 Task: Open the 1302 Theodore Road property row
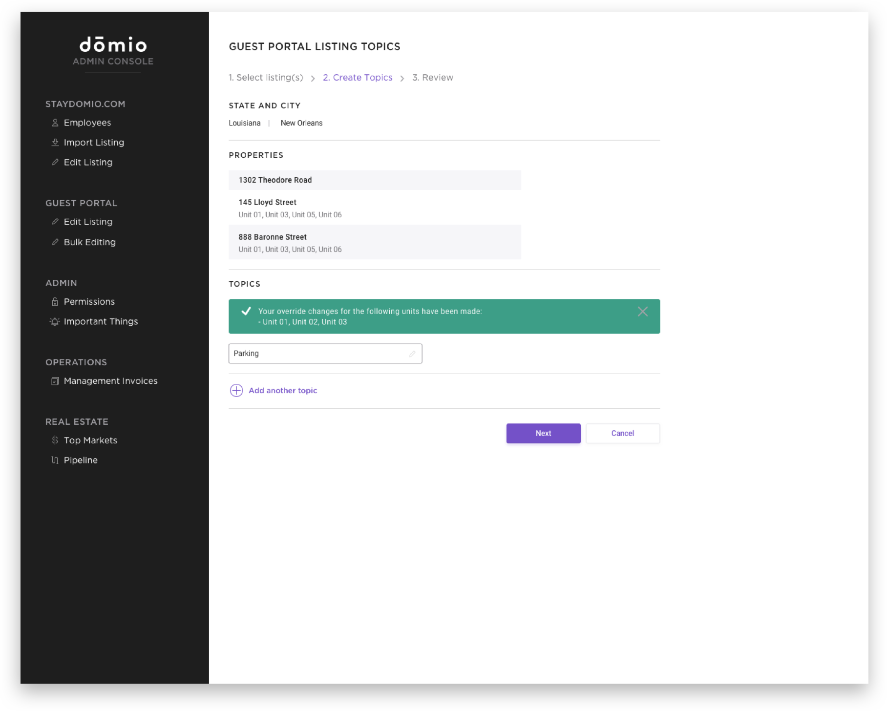(x=375, y=180)
